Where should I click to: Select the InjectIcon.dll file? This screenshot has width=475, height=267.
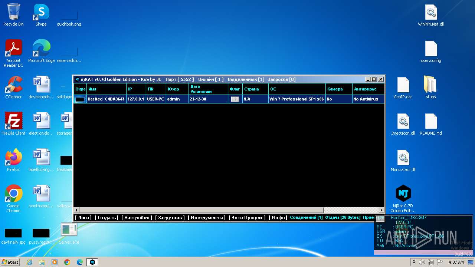403,124
